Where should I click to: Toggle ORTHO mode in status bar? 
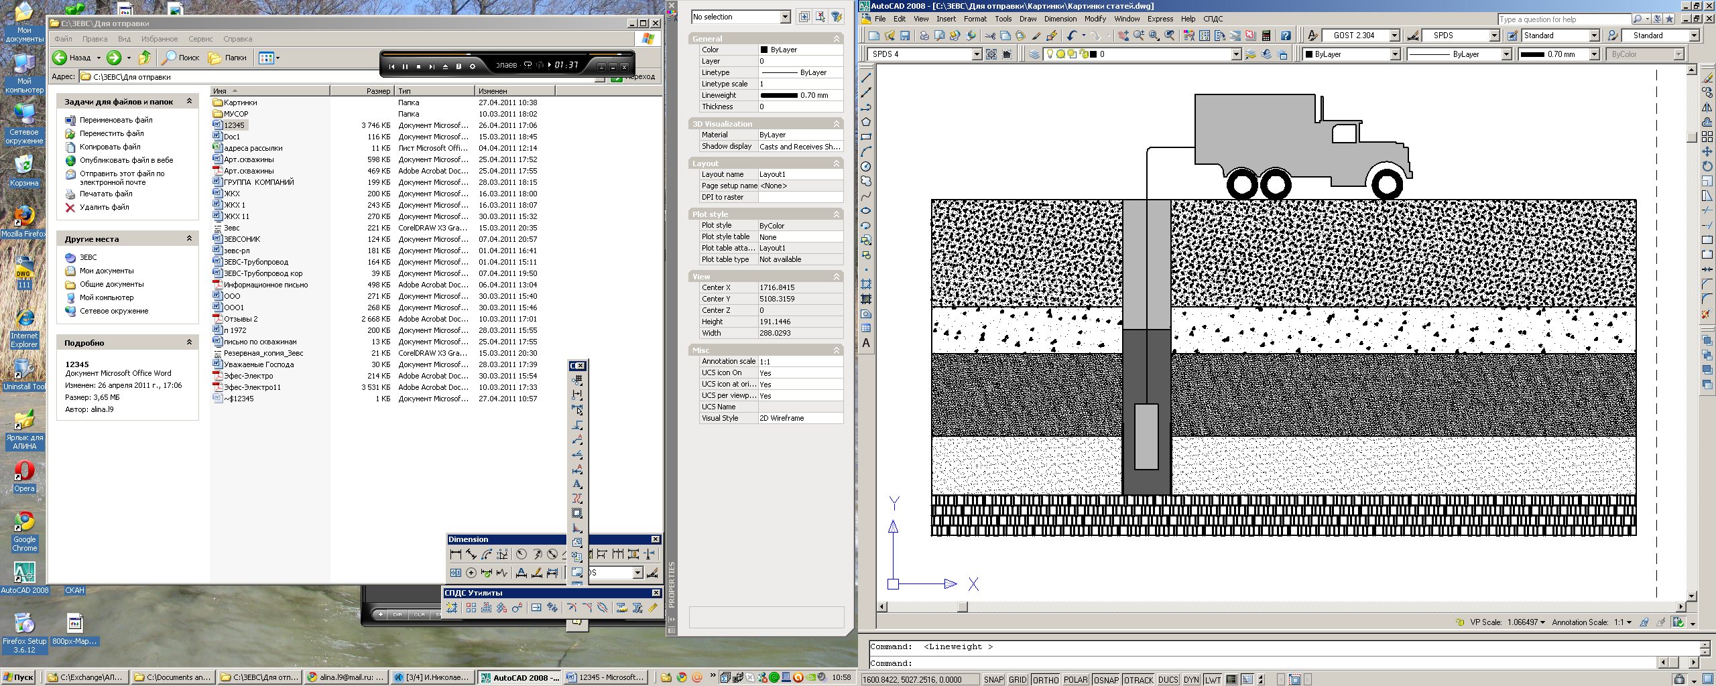(1045, 679)
